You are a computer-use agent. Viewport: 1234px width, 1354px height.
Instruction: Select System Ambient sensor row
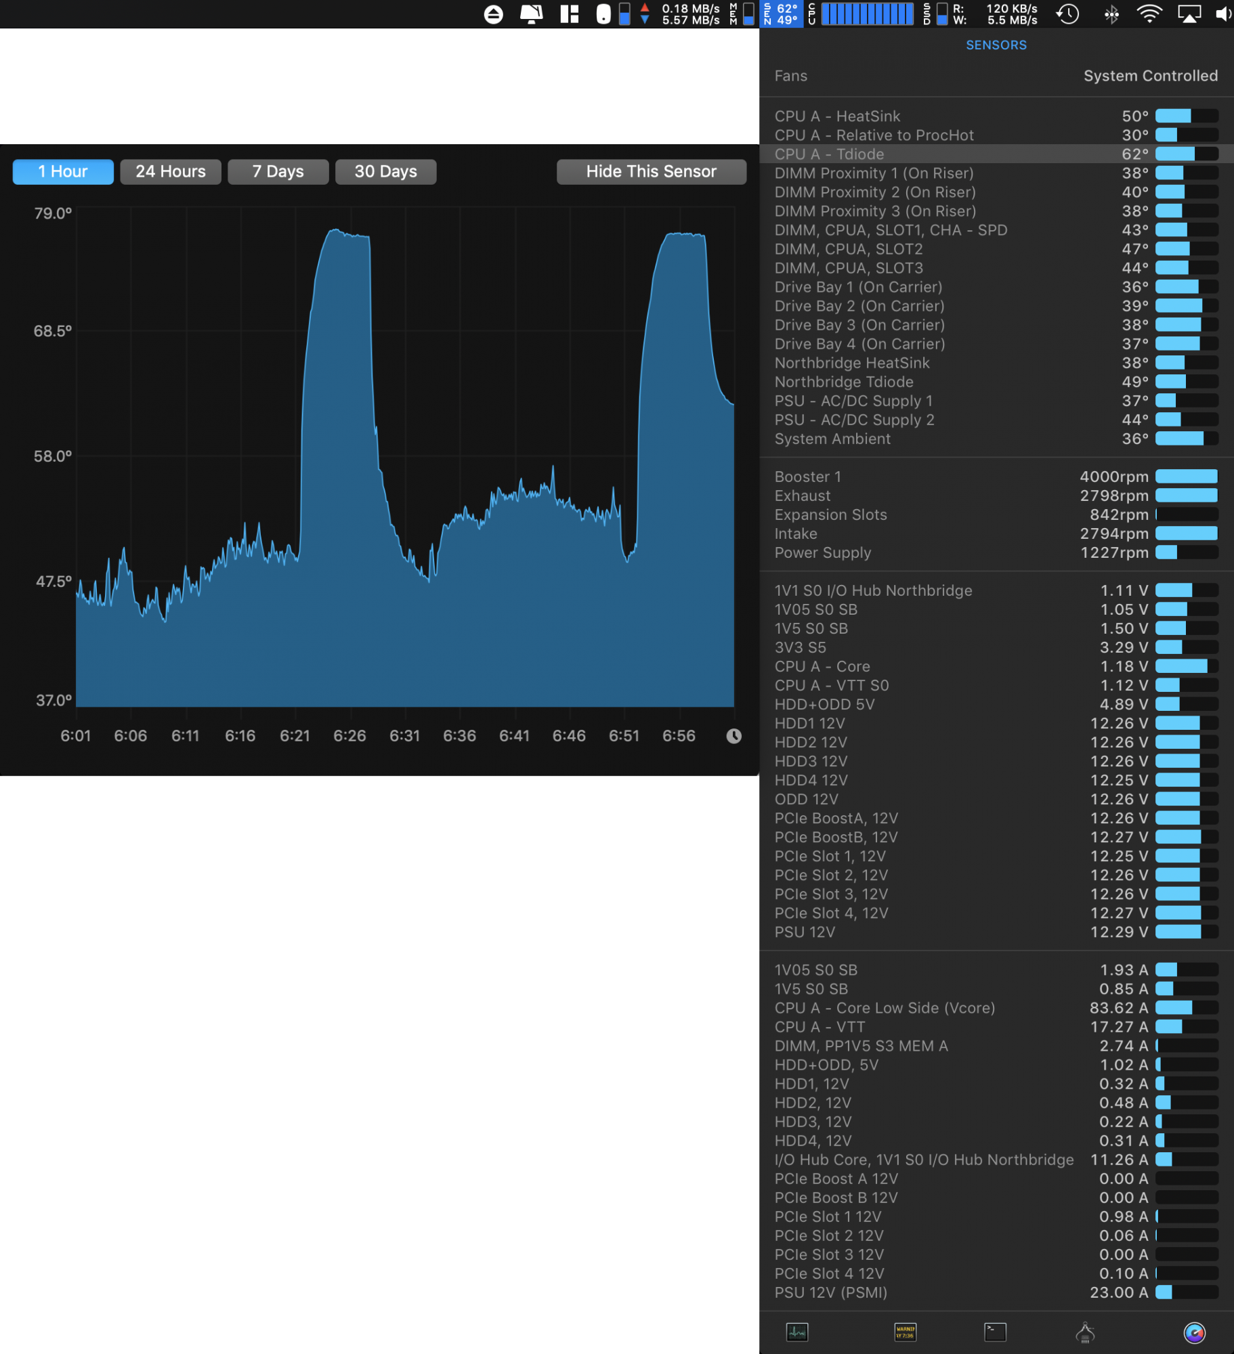point(996,439)
